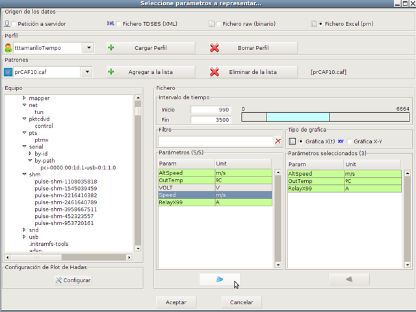Screen dimensions: 416x312
Task: Select the tun tree item
Action: (x=39, y=112)
